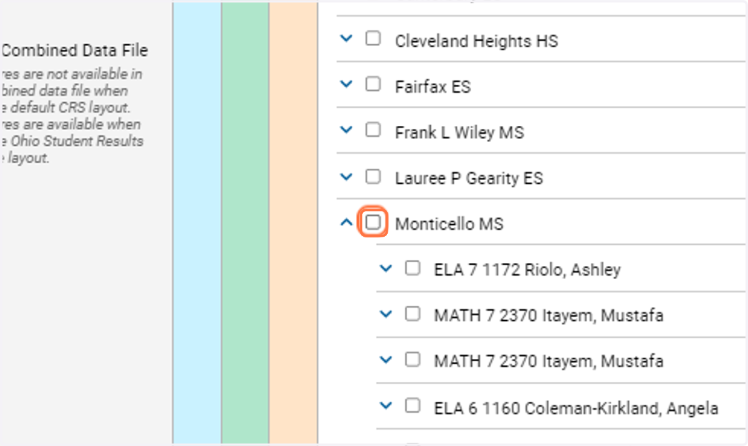The image size is (748, 446).
Task: Click the ELA 7 1172 Riolo, Ashley label
Action: pos(527,270)
